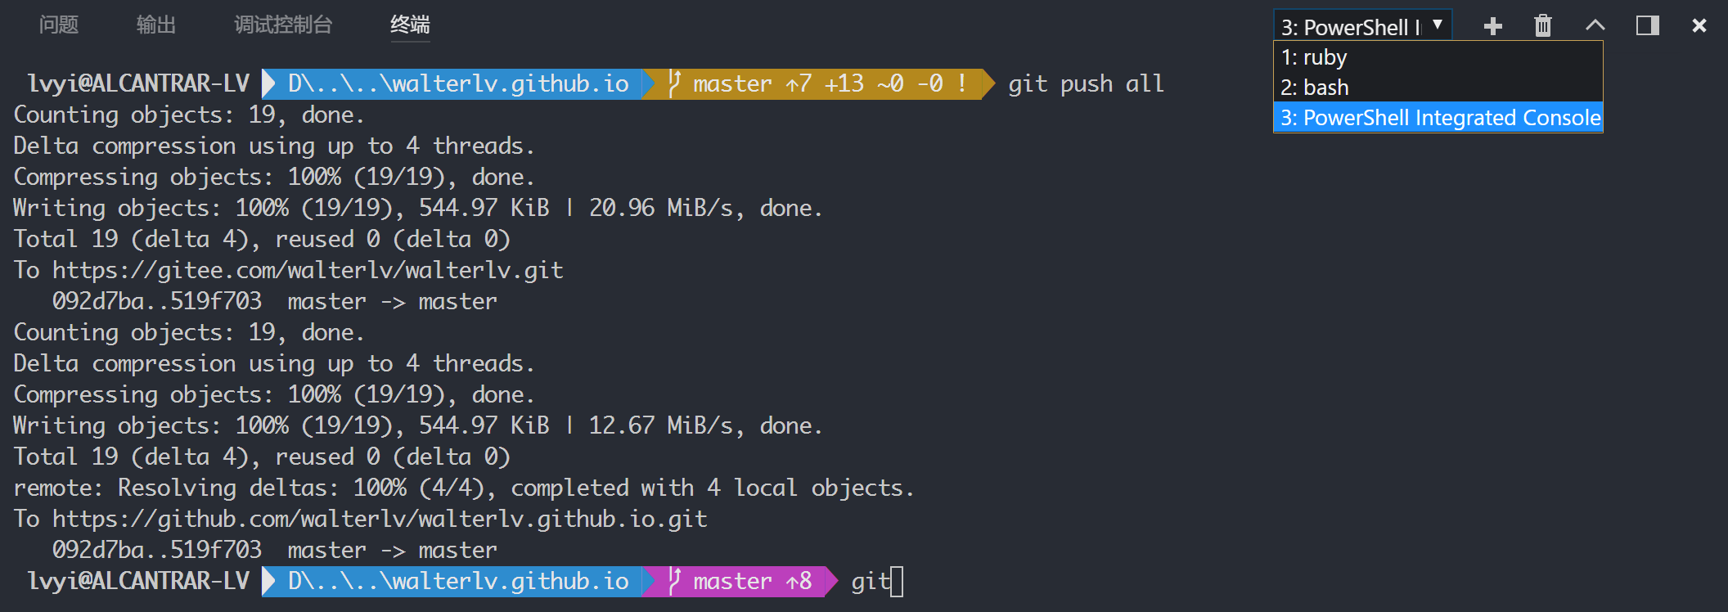Screen dimensions: 1728x612
Task: Select '3: PowerShell Integrated Console' entry
Action: click(x=1439, y=117)
